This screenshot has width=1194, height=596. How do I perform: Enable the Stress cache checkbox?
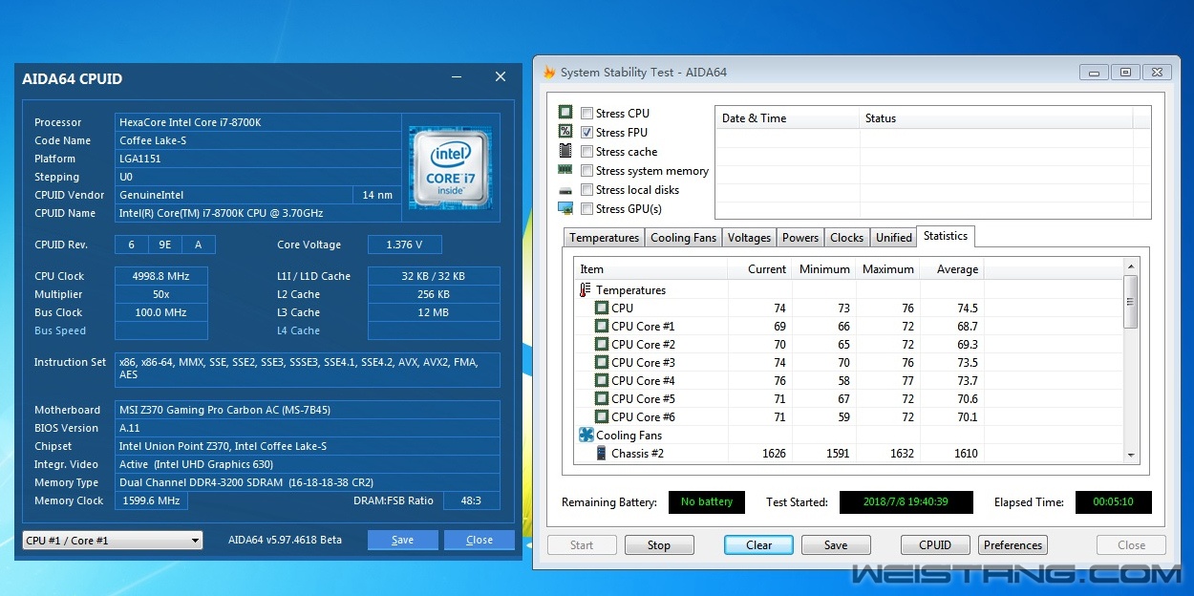click(586, 151)
